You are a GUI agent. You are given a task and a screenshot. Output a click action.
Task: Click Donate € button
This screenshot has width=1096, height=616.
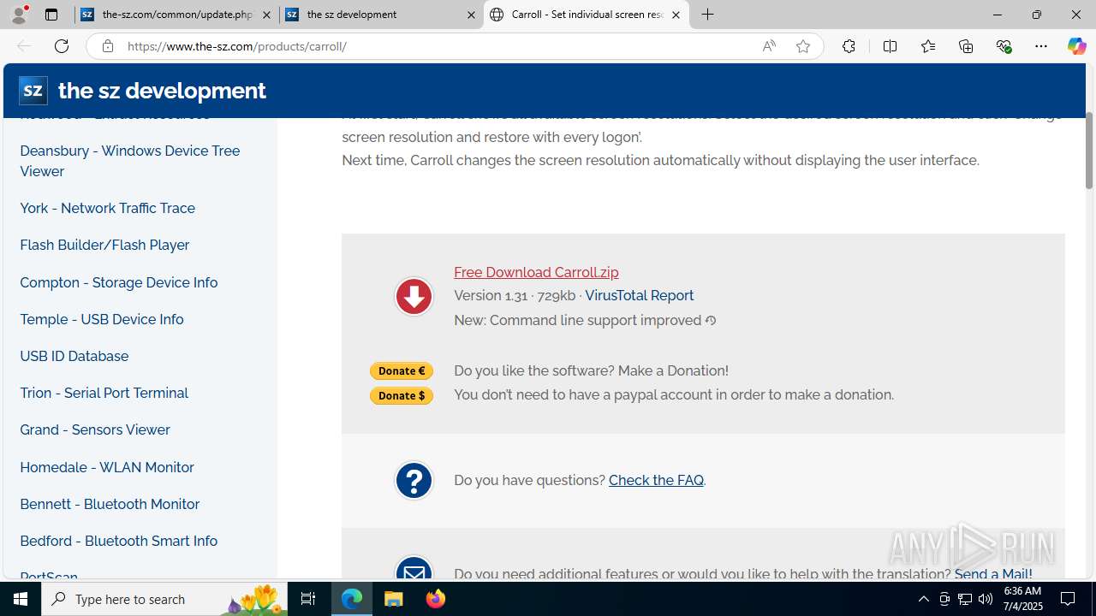pyautogui.click(x=402, y=370)
